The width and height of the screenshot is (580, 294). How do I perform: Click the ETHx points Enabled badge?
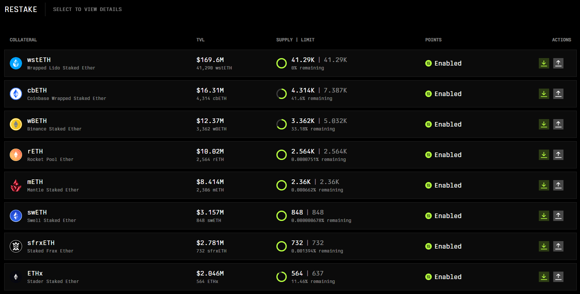(443, 277)
